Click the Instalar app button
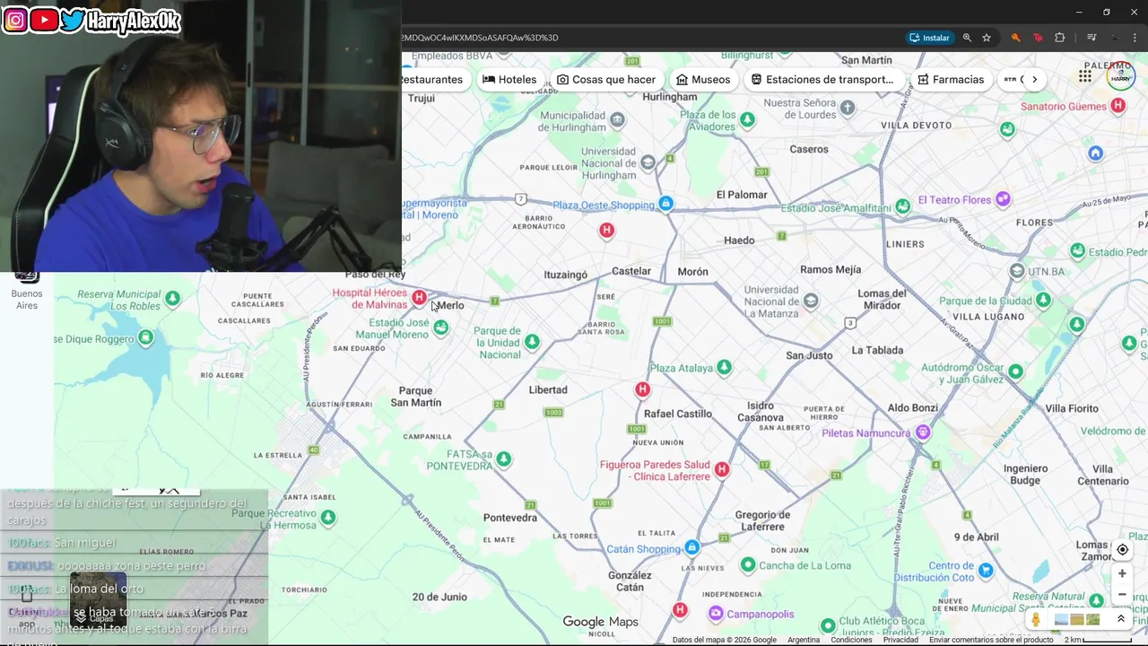Screen dimensions: 1148x646 click(x=929, y=38)
